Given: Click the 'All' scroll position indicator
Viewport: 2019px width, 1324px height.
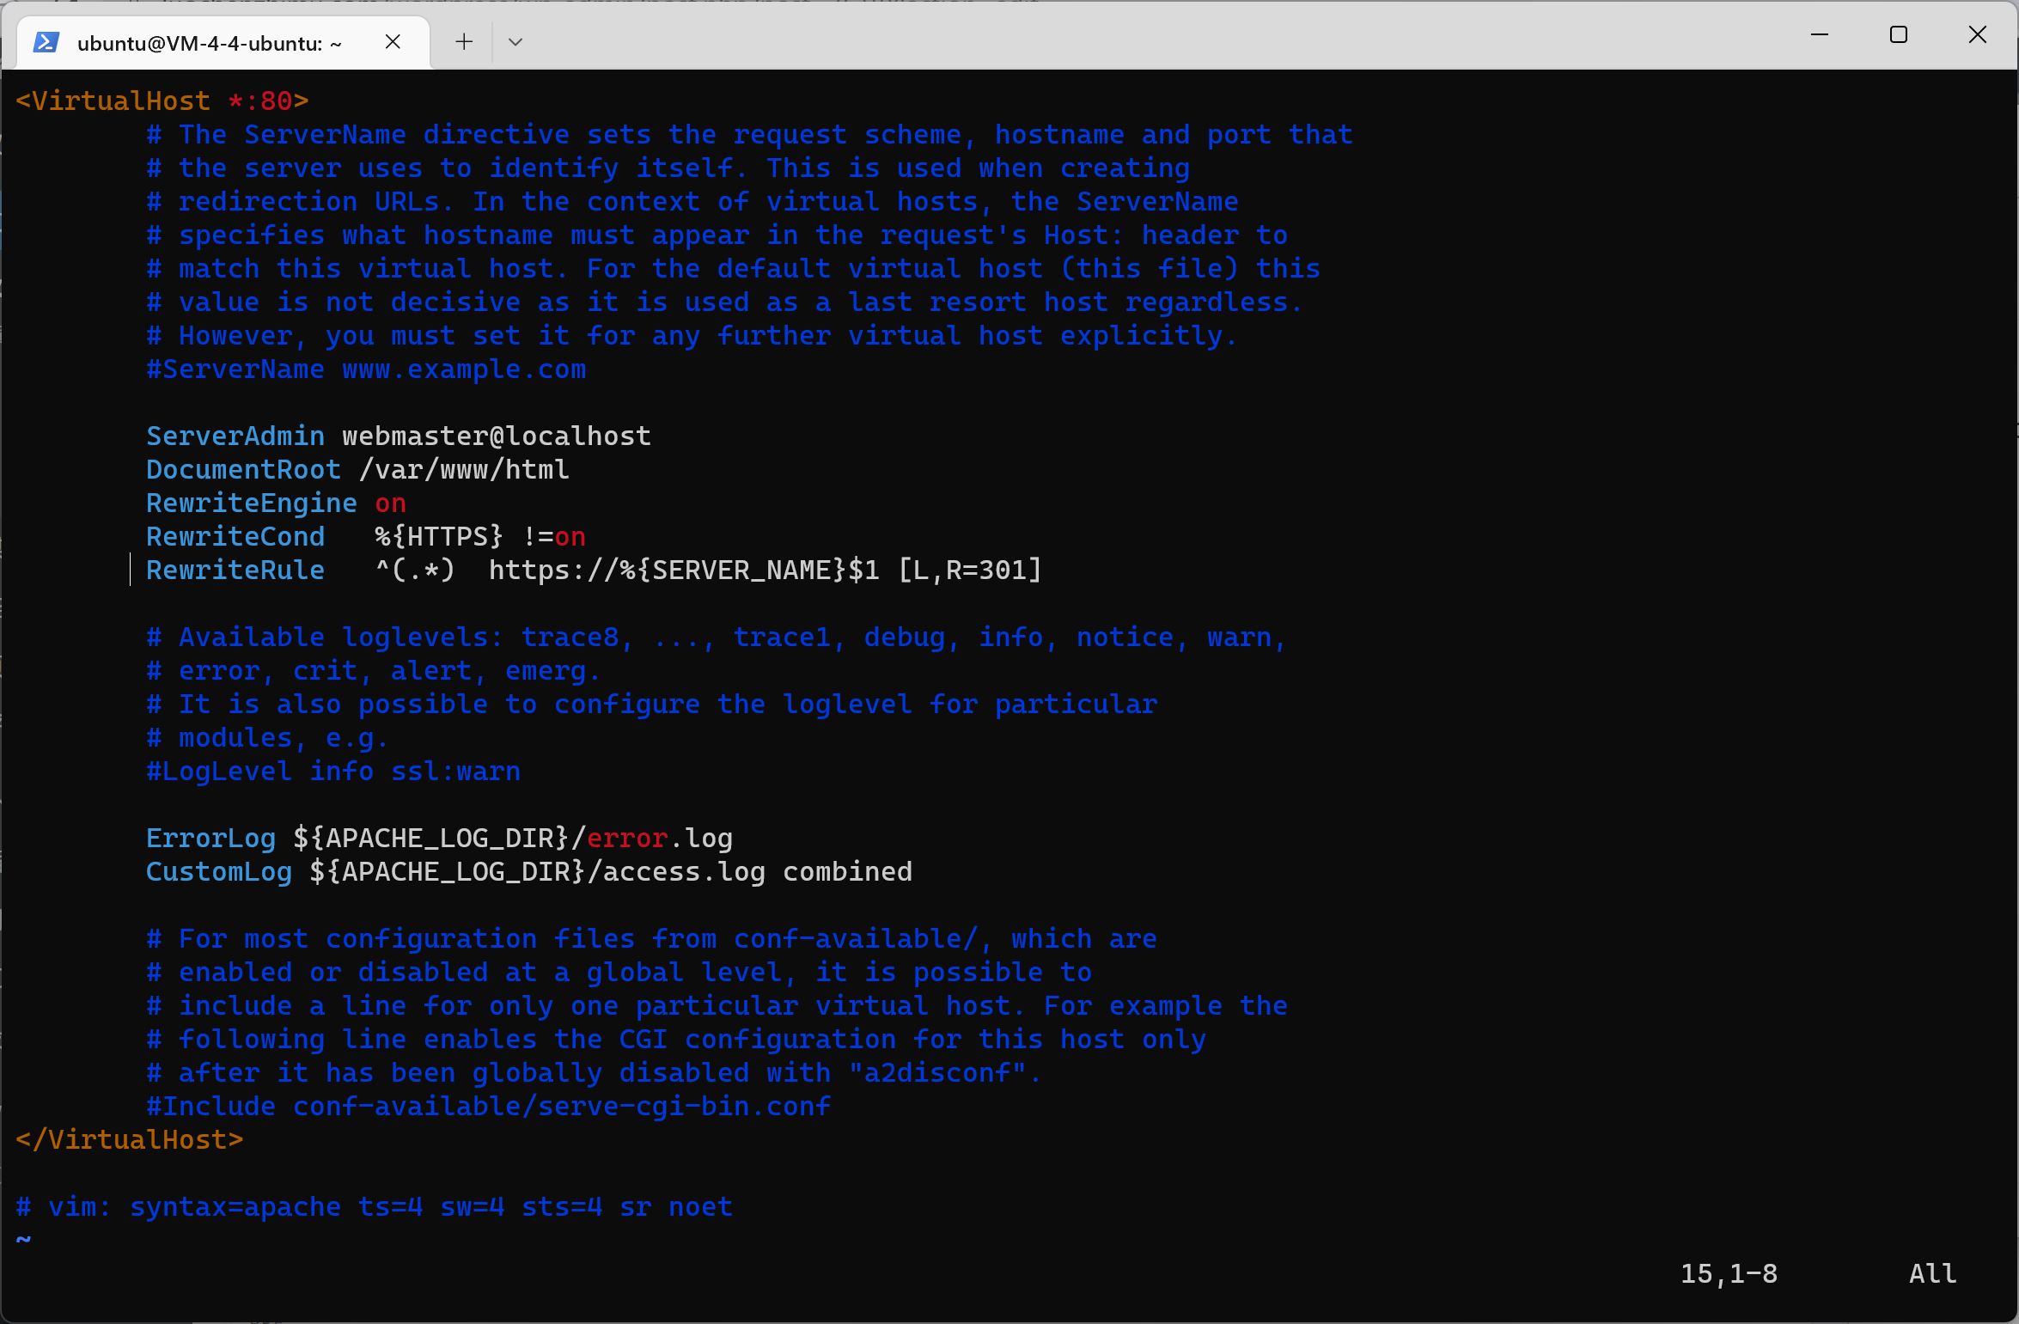Looking at the screenshot, I should point(1933,1273).
